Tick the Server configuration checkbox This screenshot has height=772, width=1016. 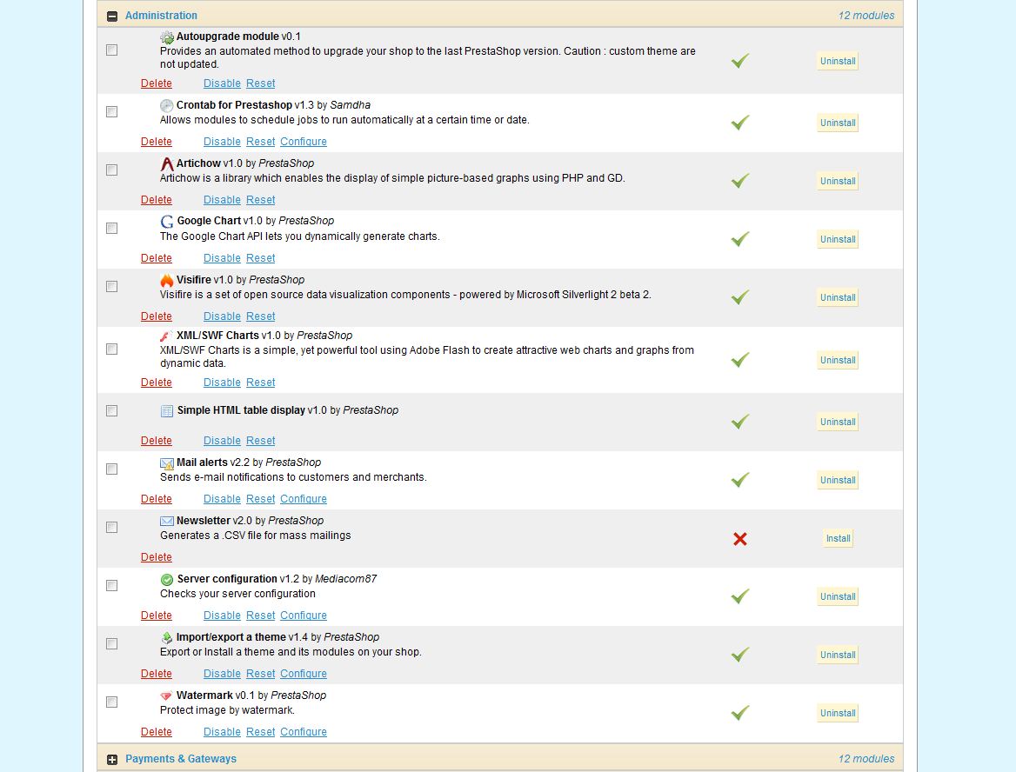pos(111,585)
